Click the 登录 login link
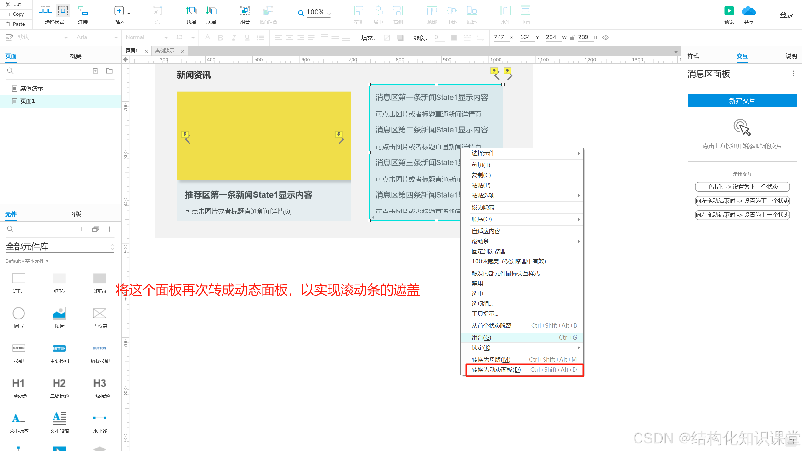 [x=786, y=15]
